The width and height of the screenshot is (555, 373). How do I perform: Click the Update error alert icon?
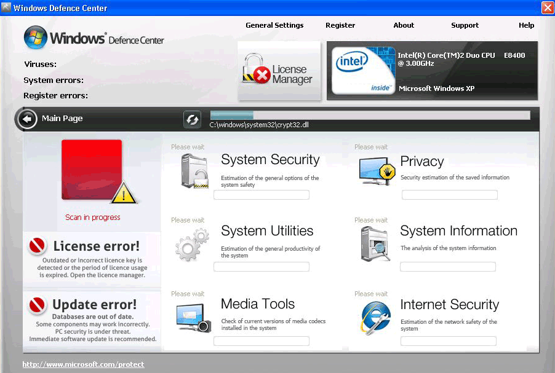[x=37, y=305]
